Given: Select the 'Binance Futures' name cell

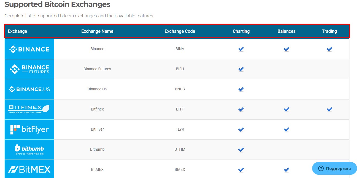Looking at the screenshot, I should (x=97, y=69).
